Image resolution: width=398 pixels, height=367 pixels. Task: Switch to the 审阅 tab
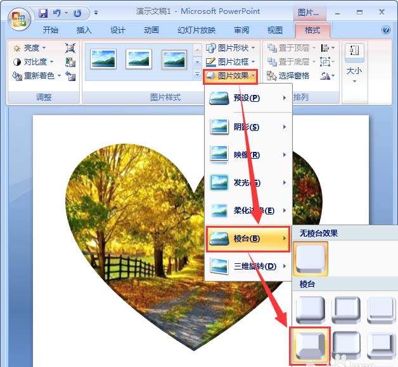tap(241, 30)
